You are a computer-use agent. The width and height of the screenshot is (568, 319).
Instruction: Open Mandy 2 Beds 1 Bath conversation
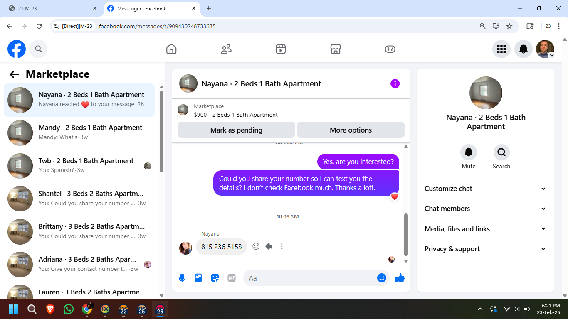click(79, 133)
